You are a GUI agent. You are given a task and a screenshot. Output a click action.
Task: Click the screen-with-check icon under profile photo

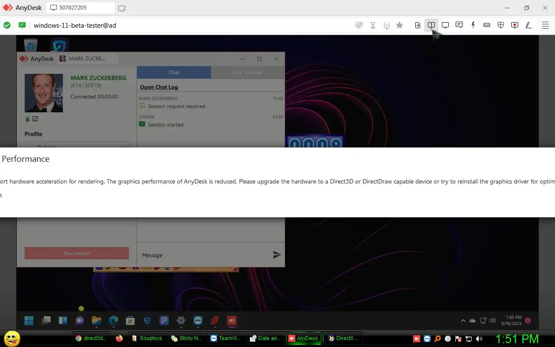(35, 119)
